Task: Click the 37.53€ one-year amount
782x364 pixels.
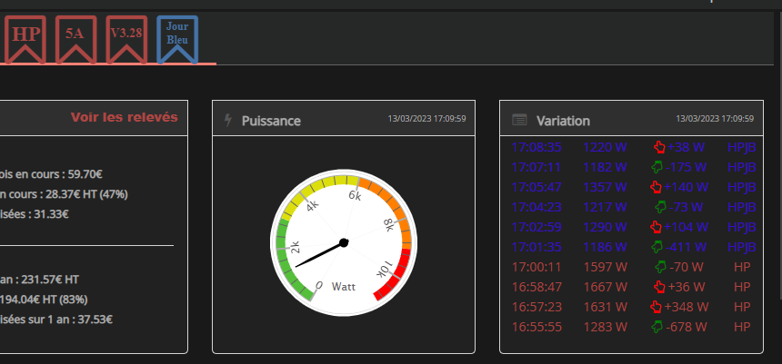Action: (95, 320)
